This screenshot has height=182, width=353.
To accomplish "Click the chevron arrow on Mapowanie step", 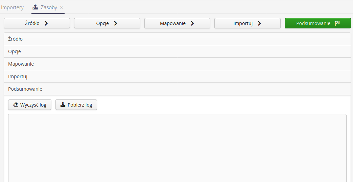I will click(x=192, y=23).
